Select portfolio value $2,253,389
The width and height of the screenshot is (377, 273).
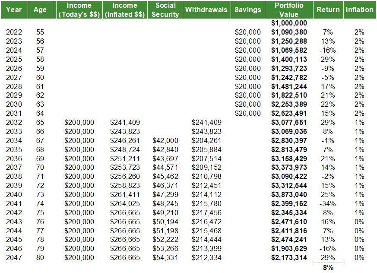289,105
